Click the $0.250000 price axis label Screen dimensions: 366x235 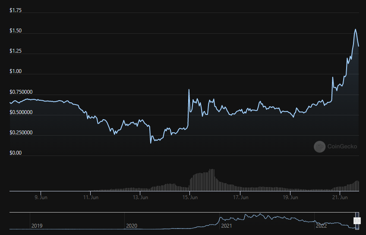point(21,133)
